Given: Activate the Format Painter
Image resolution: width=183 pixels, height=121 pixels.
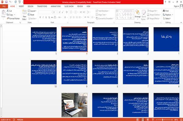Looking at the screenshot, I should pyautogui.click(x=13, y=18).
